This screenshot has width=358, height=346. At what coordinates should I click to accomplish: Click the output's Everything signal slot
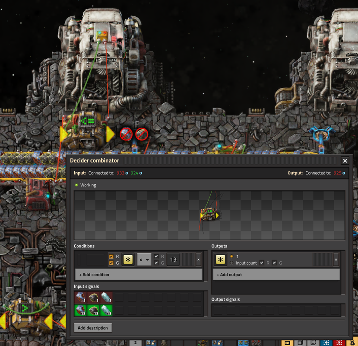tap(220, 259)
